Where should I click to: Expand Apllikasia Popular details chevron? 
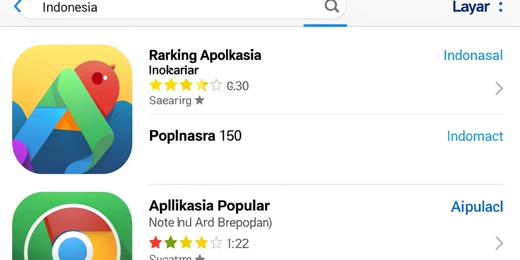(x=499, y=243)
